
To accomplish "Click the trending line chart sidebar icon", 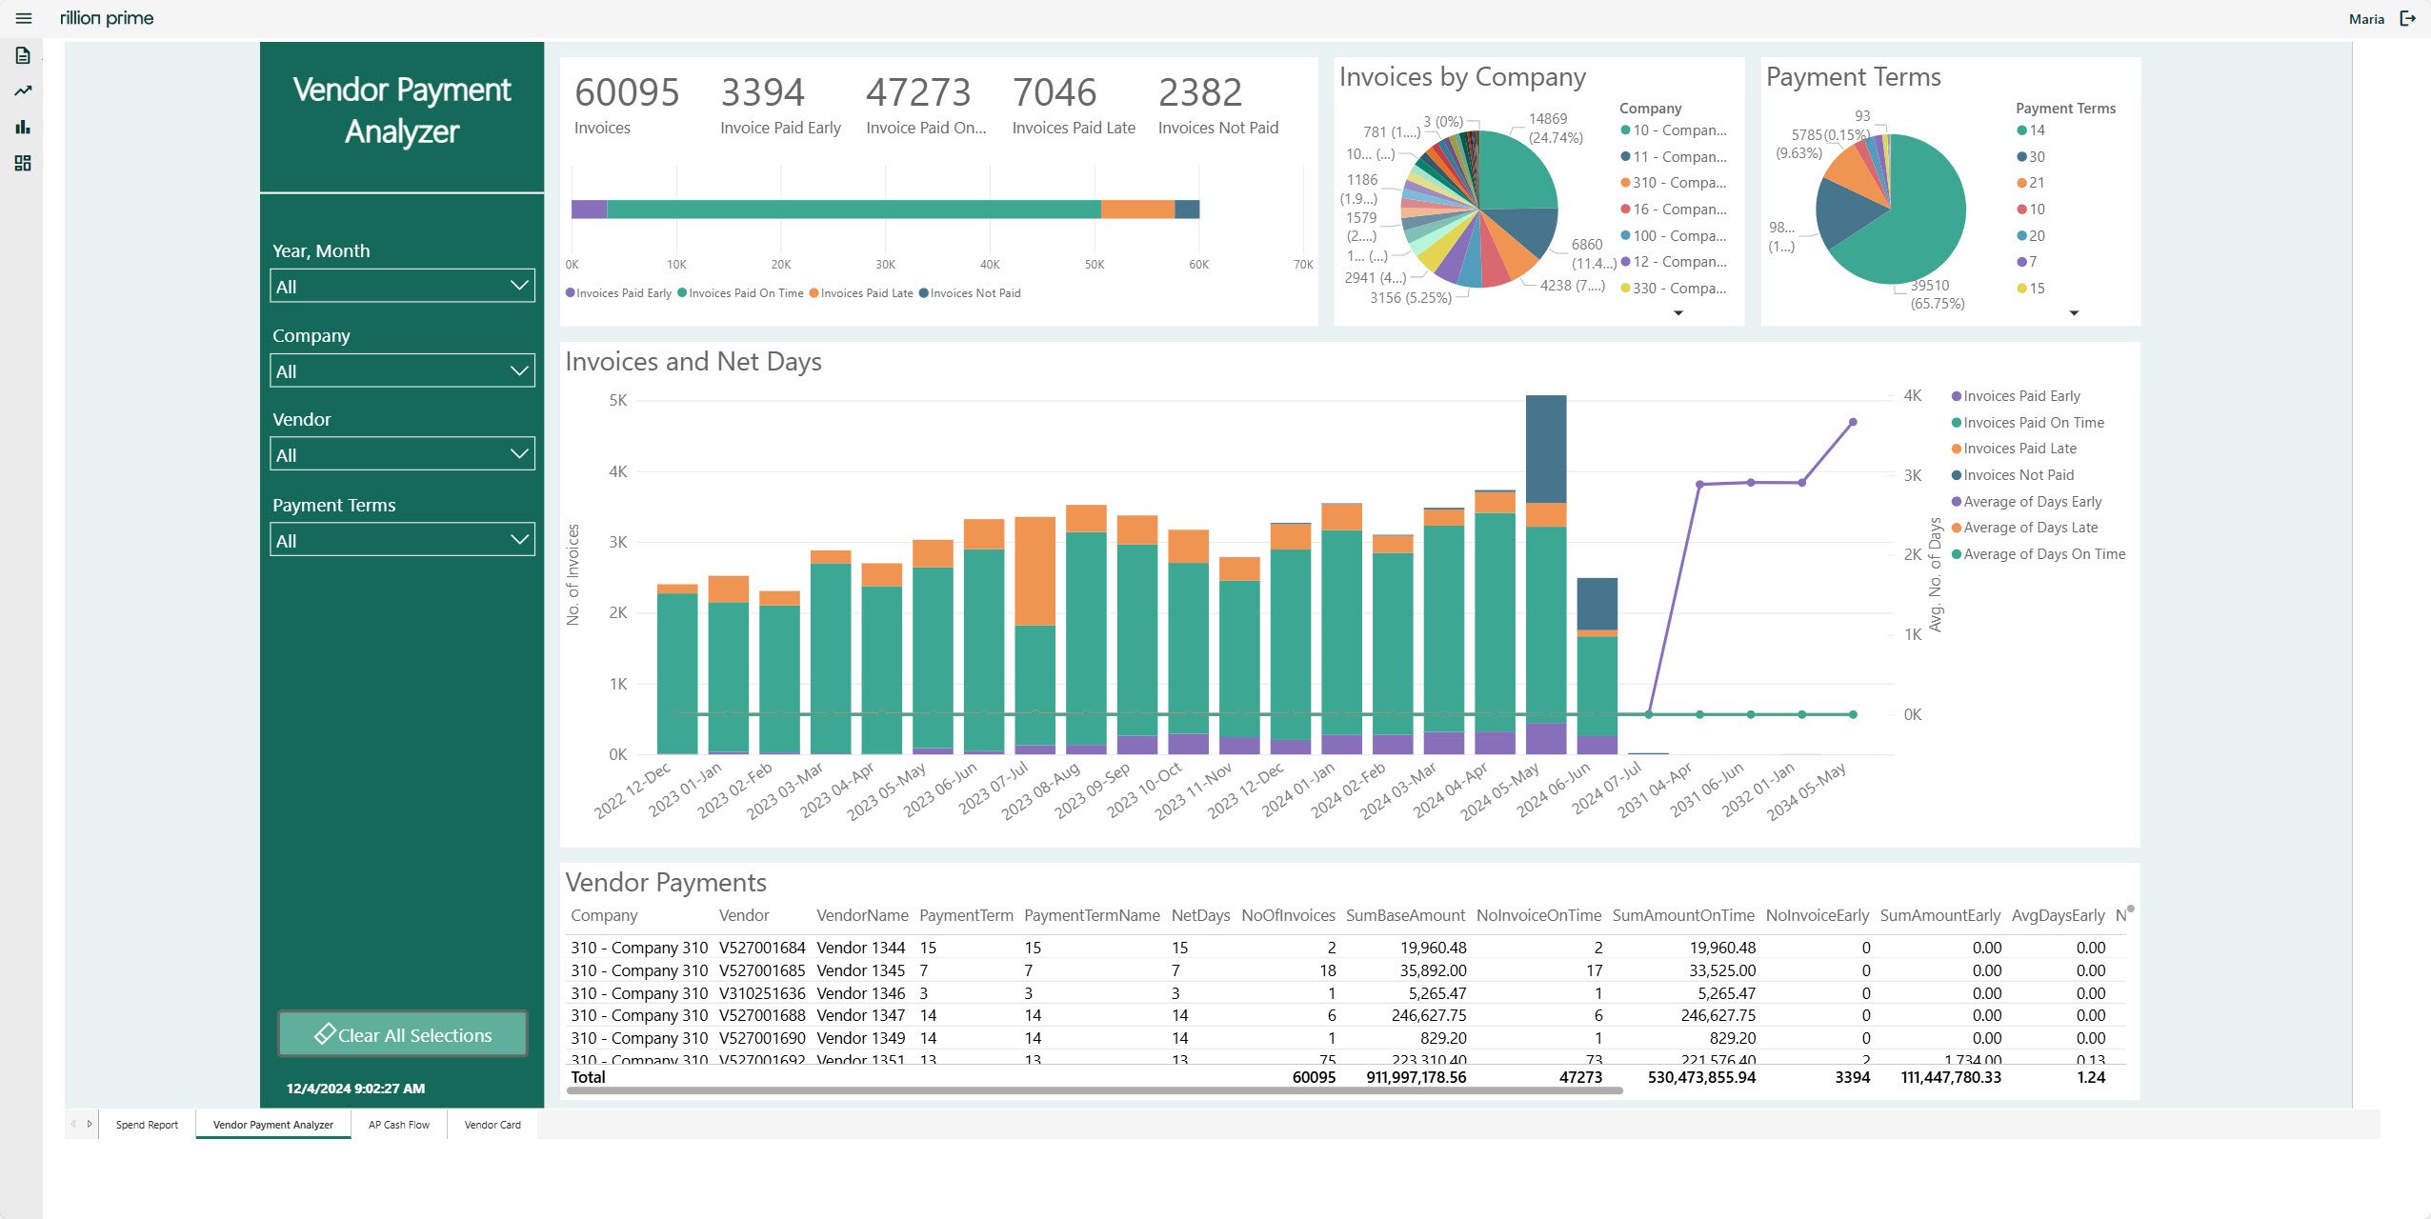I will click(x=24, y=91).
